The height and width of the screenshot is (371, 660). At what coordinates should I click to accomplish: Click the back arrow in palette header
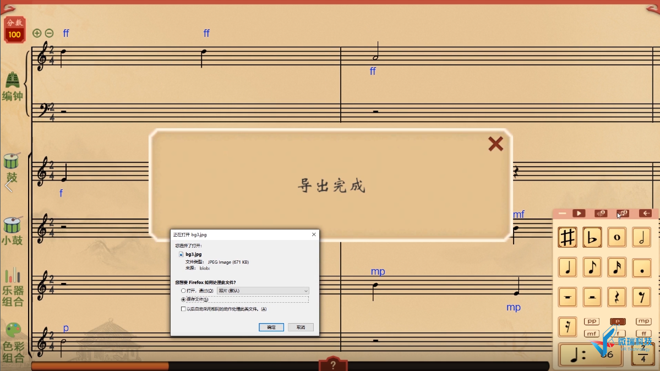tap(645, 214)
